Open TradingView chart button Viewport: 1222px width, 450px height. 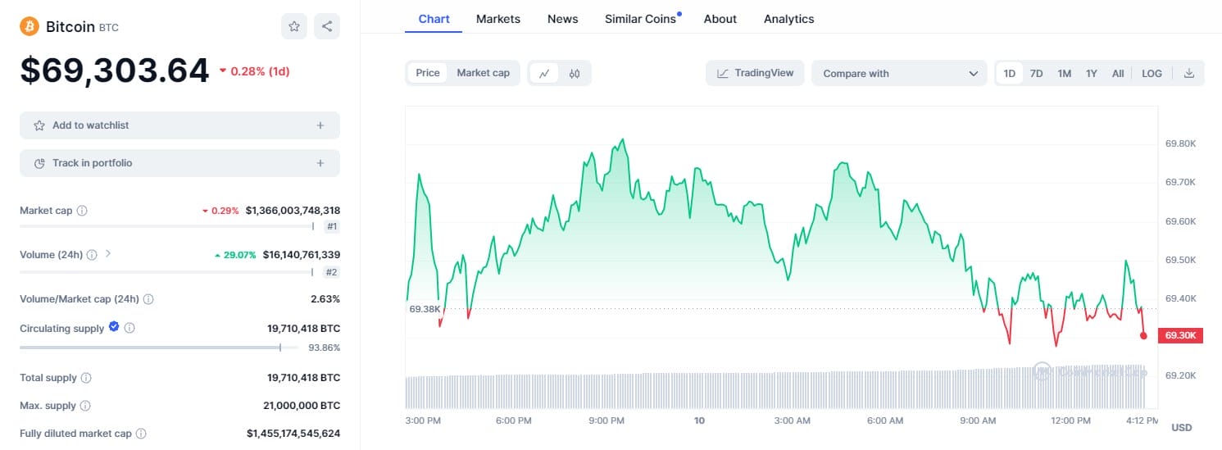tap(755, 73)
